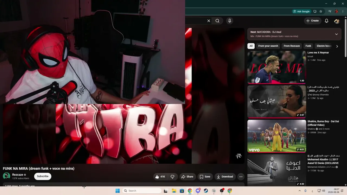Select the Electro house chip
The width and height of the screenshot is (347, 195).
point(324,46)
